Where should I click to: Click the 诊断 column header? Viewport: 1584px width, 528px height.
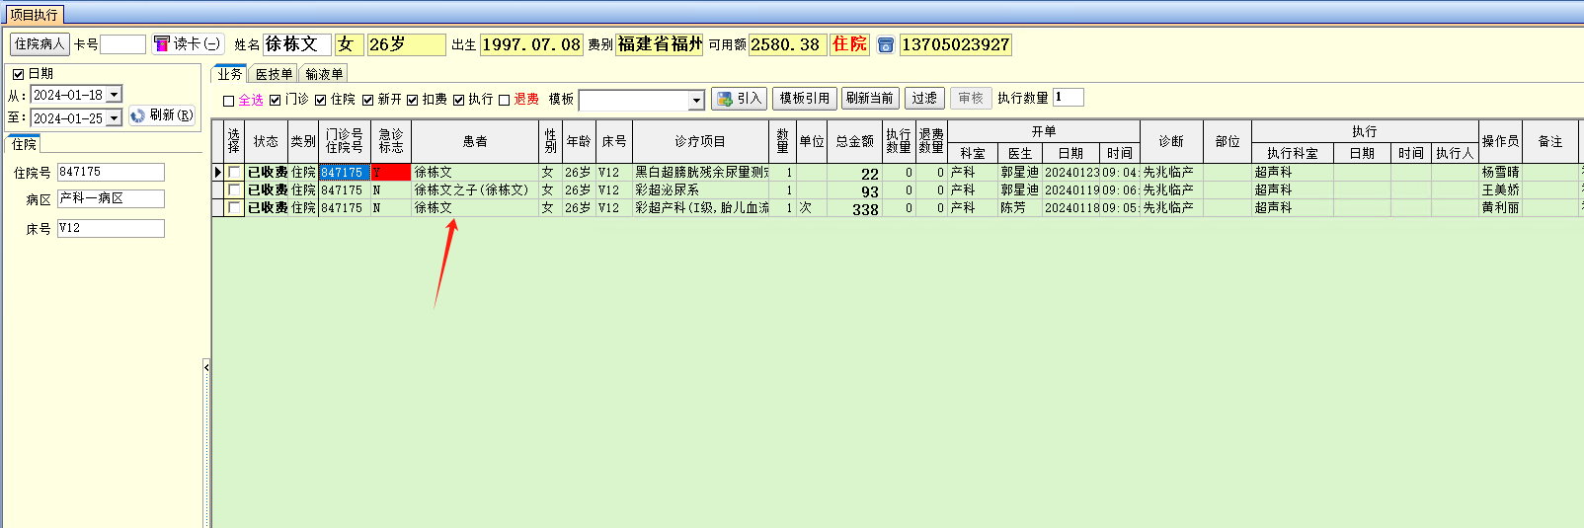[x=1171, y=141]
